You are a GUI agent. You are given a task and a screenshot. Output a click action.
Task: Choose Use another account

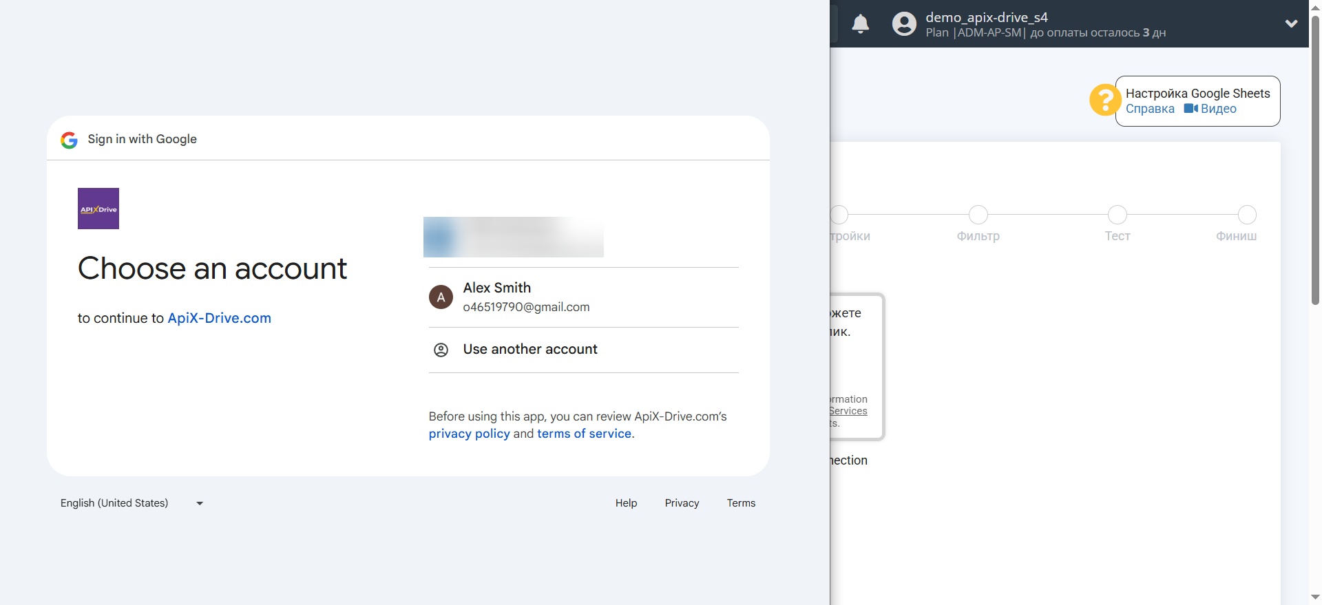[x=529, y=350]
